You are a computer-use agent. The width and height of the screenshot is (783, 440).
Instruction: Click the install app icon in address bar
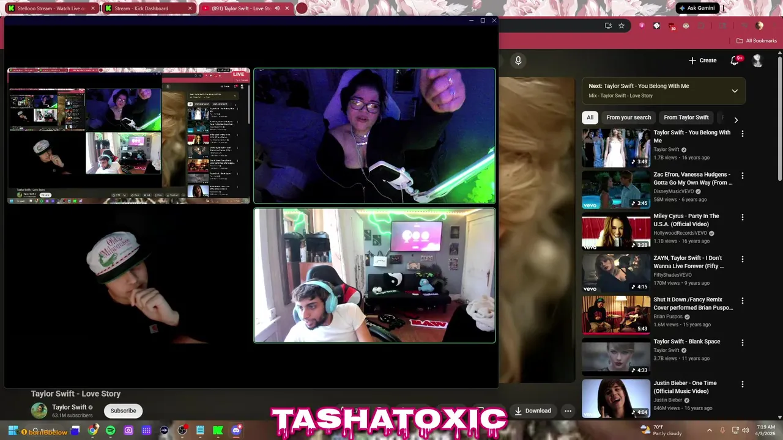(608, 26)
